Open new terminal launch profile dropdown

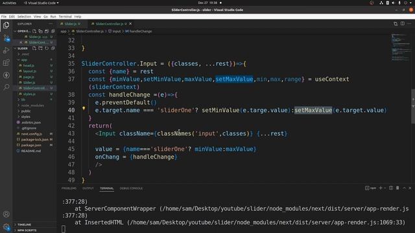[385, 188]
